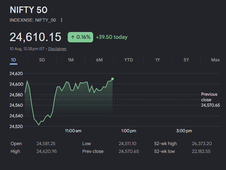Screen dimensions: 226x170
Task: Click the green up-arrow percentage badge
Action: point(80,37)
